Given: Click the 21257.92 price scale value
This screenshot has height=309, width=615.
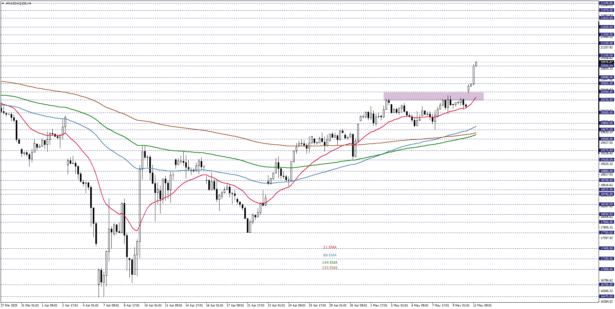Looking at the screenshot, I should point(606,47).
